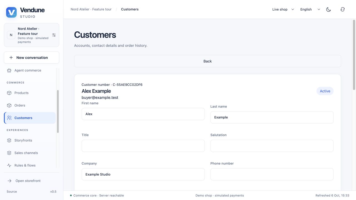Screen dimensions: 356x200
Task: Click the Refreshed 6 Oct, 15:33 timestamp
Action: point(332,196)
